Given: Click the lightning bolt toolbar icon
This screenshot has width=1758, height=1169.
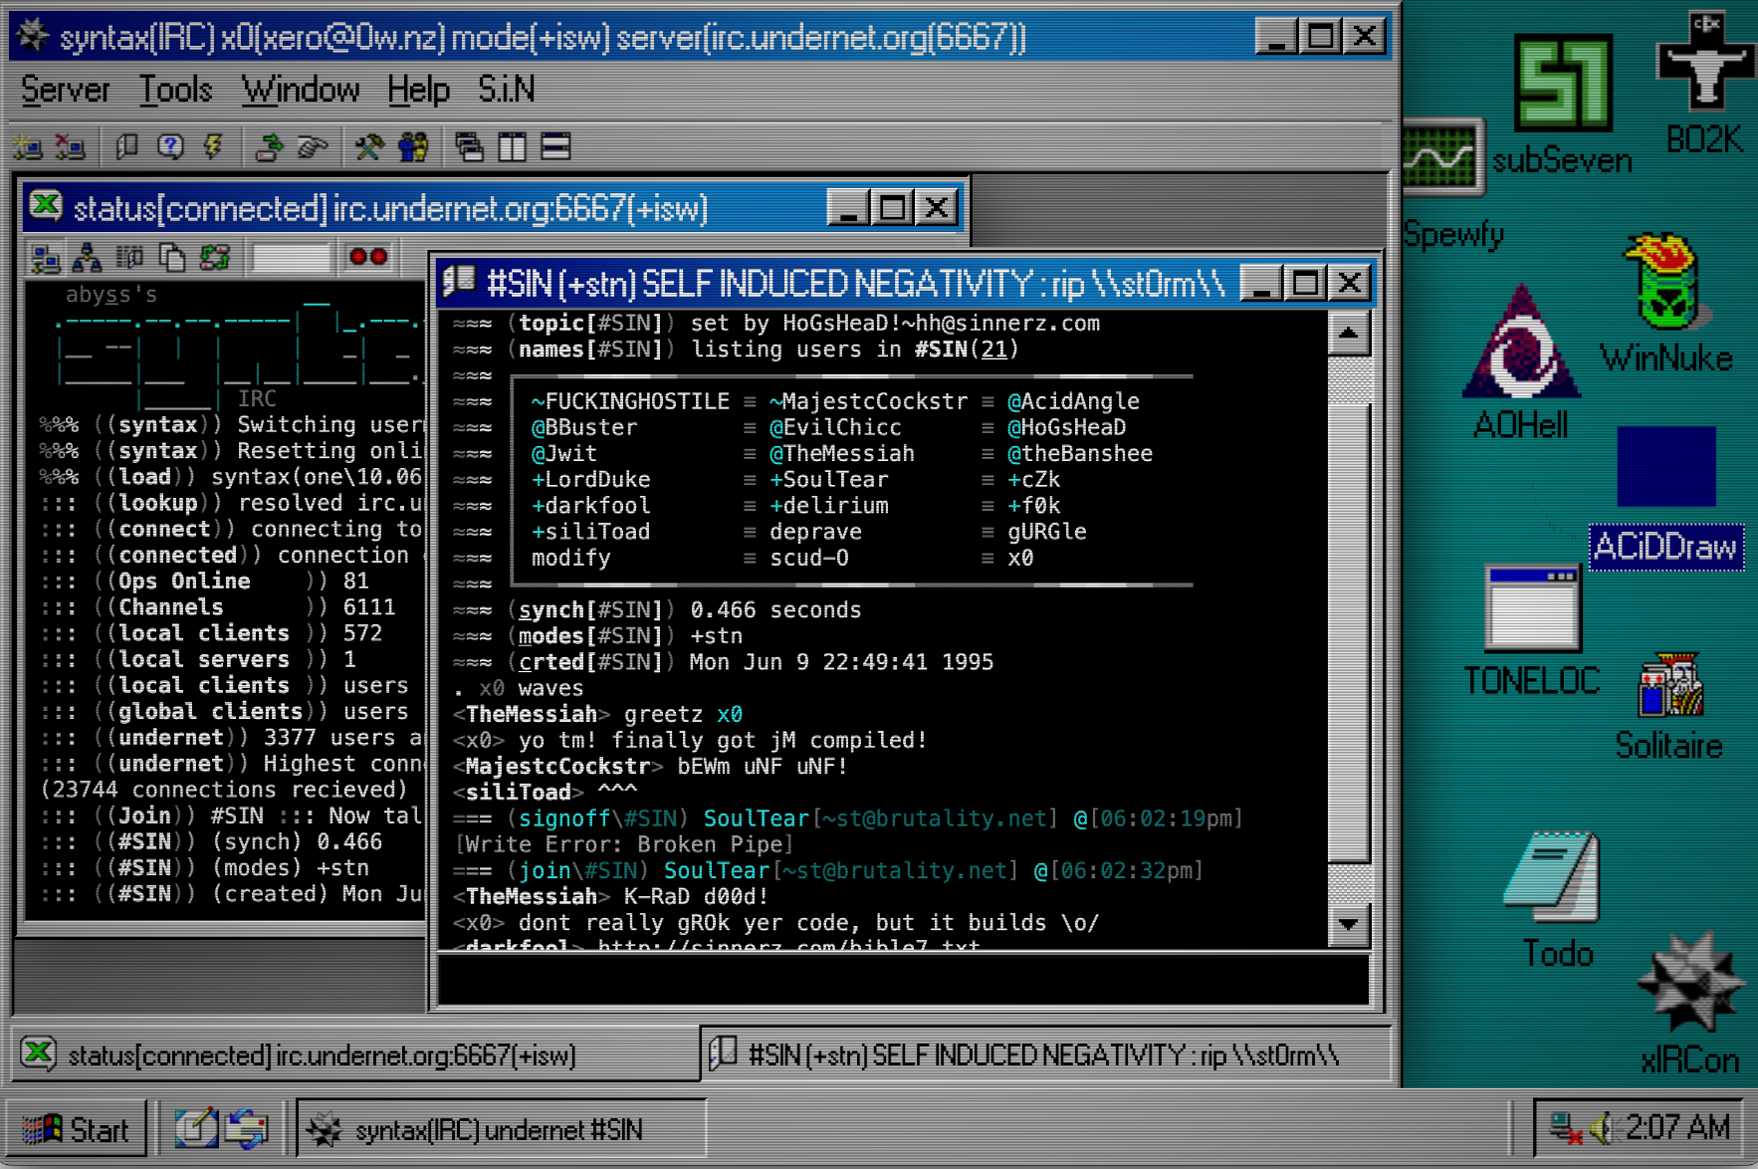Looking at the screenshot, I should (x=213, y=147).
